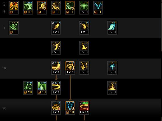This screenshot has height=121, width=162.
Task: Select the green kick skill M 20
Action: [x=28, y=88]
